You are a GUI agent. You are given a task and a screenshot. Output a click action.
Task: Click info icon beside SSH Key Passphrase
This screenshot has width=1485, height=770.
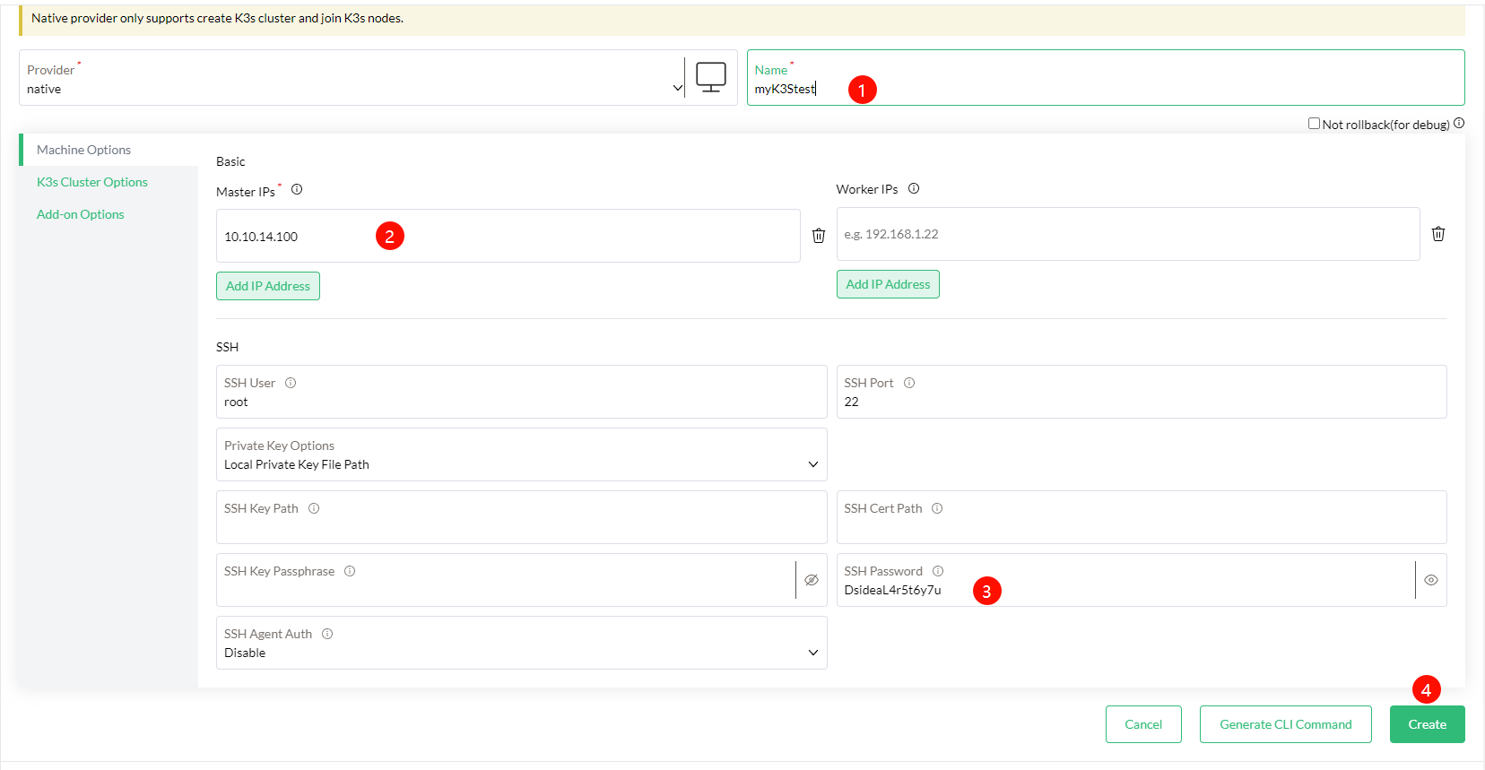tap(350, 571)
